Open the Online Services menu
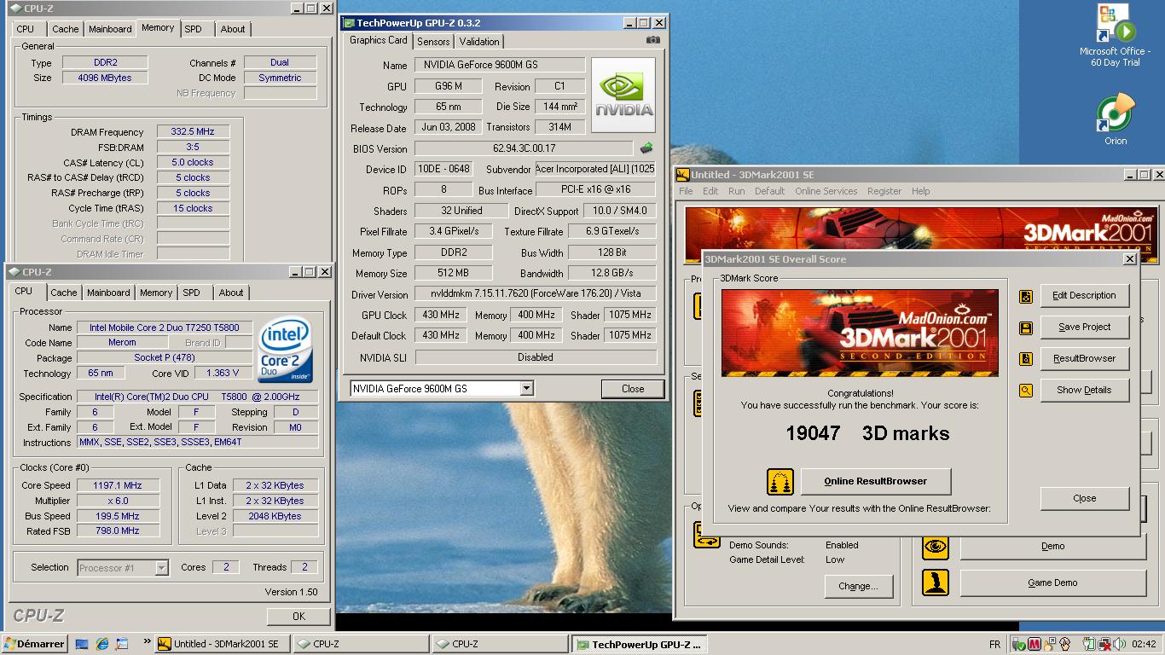The width and height of the screenshot is (1165, 655). click(x=826, y=191)
